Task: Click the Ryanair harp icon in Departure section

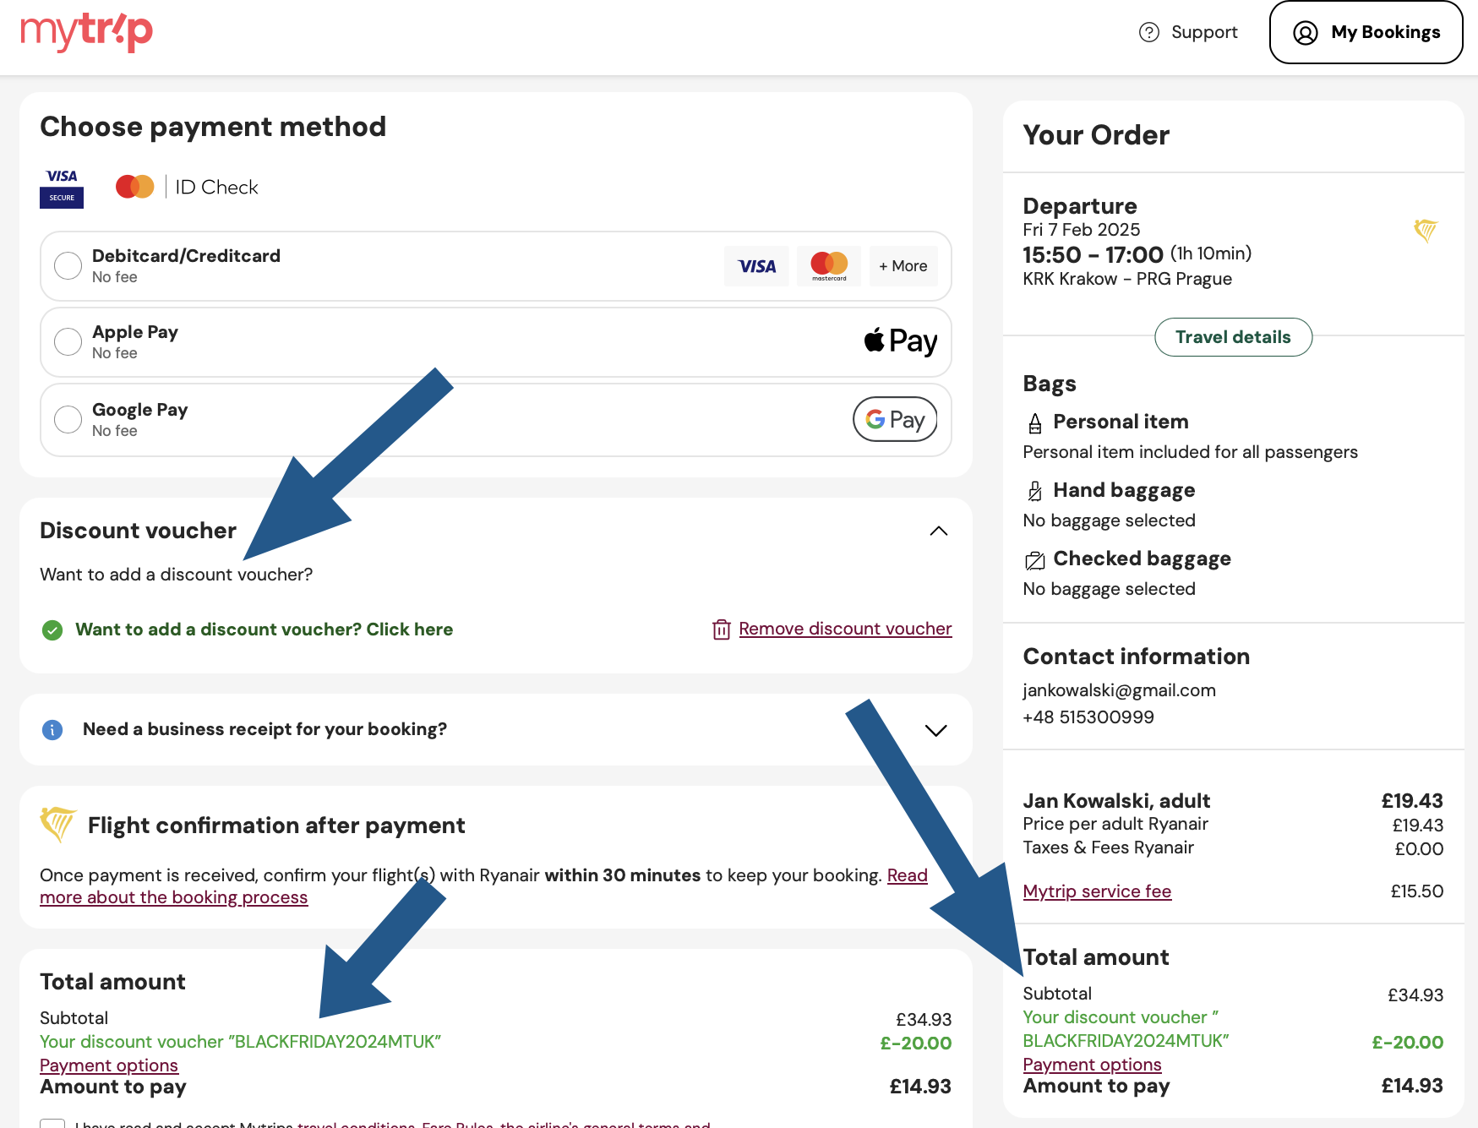Action: click(1425, 230)
